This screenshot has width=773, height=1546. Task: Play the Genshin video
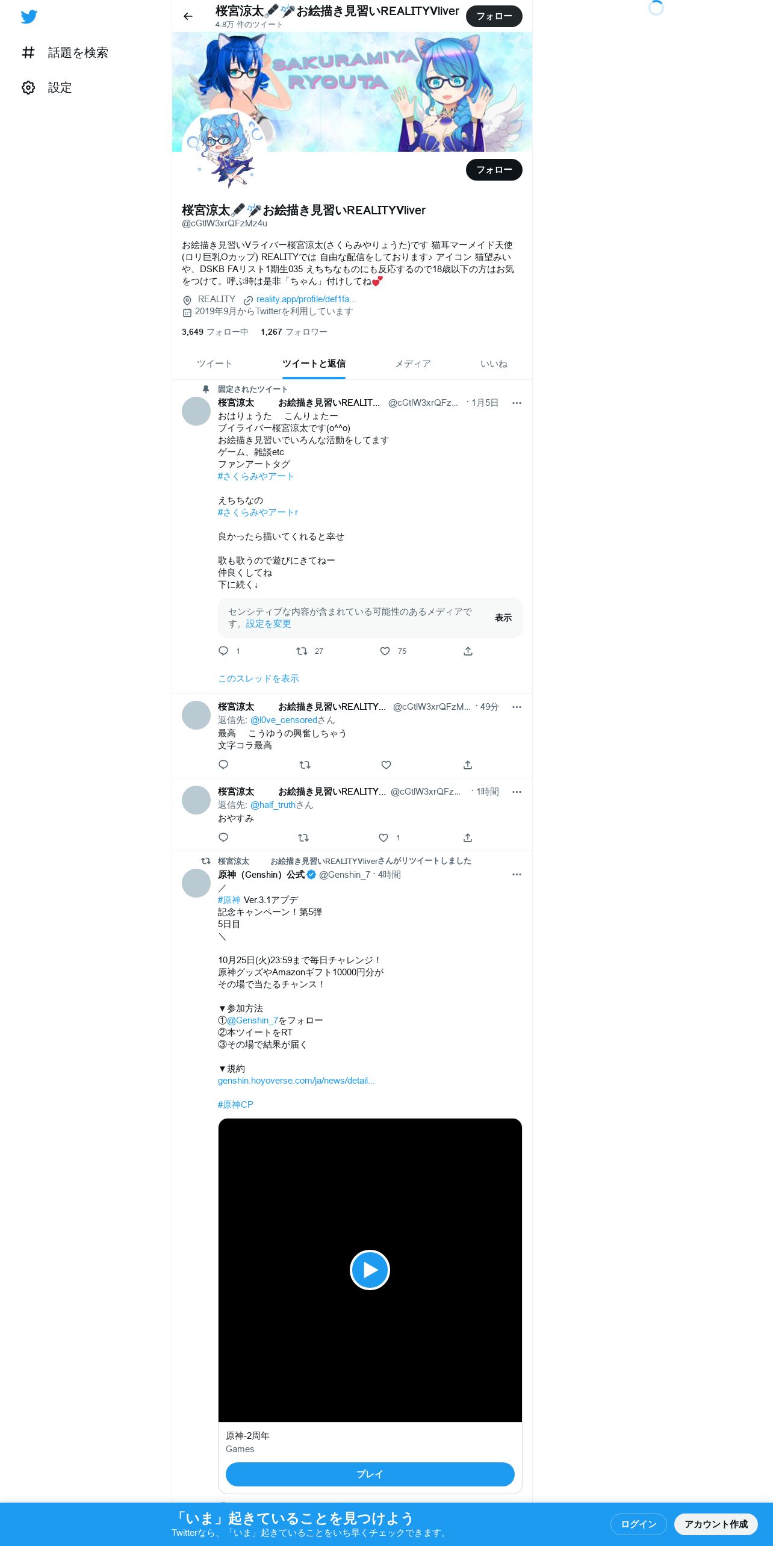pos(370,1270)
